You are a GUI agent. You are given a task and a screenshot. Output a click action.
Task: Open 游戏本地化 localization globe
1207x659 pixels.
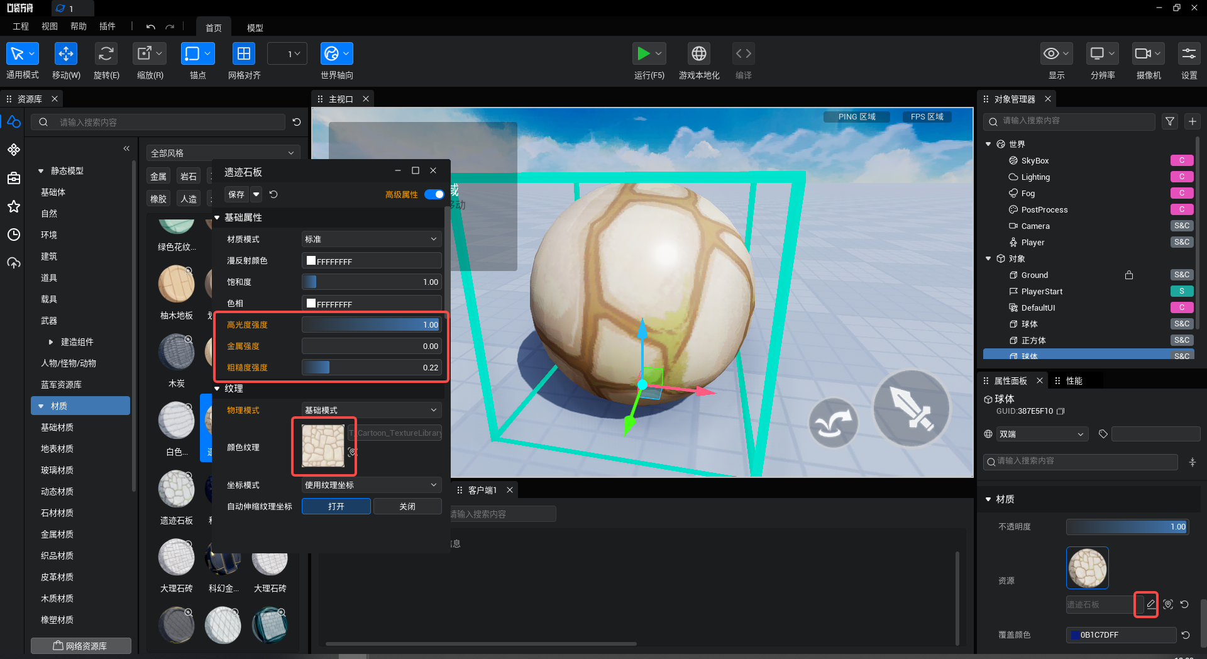click(x=699, y=54)
